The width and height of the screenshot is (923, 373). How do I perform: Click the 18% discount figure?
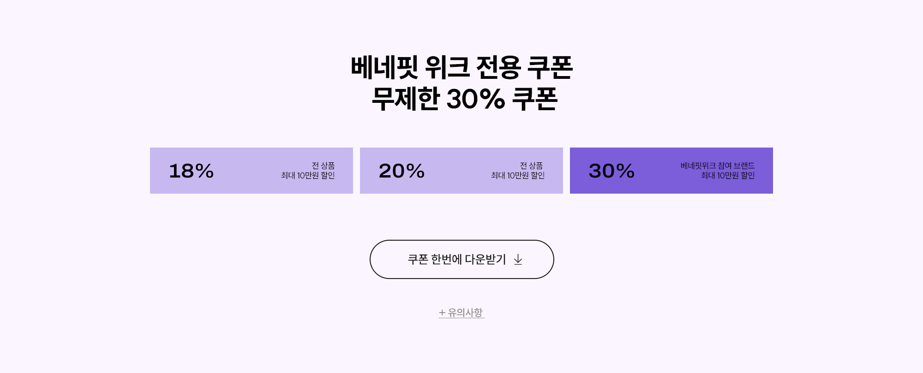192,171
